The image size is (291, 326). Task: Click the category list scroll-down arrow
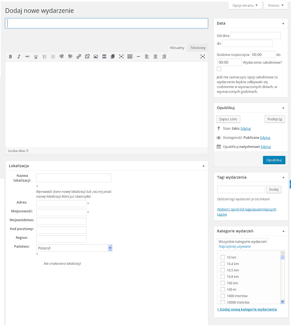point(282,302)
